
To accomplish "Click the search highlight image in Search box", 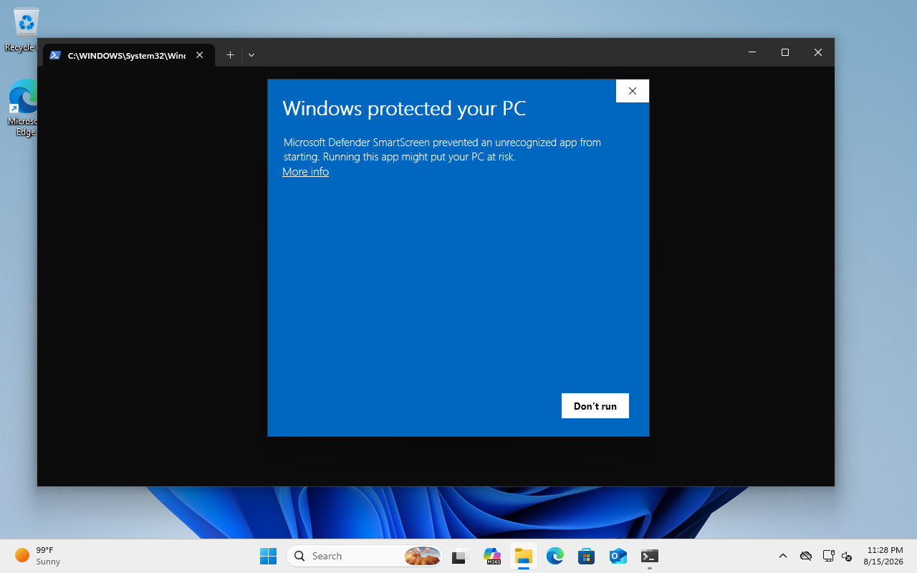I will (x=423, y=556).
